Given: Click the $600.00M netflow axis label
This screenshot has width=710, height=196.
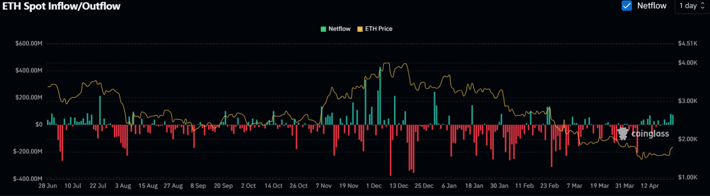Looking at the screenshot, I should pos(29,44).
